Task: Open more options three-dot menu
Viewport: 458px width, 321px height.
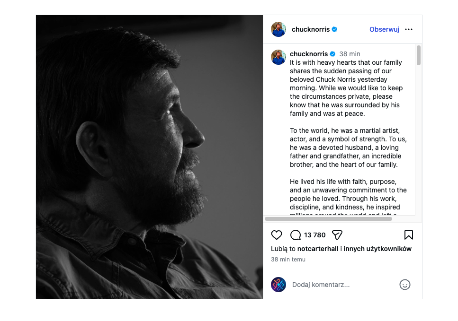Action: [x=409, y=29]
